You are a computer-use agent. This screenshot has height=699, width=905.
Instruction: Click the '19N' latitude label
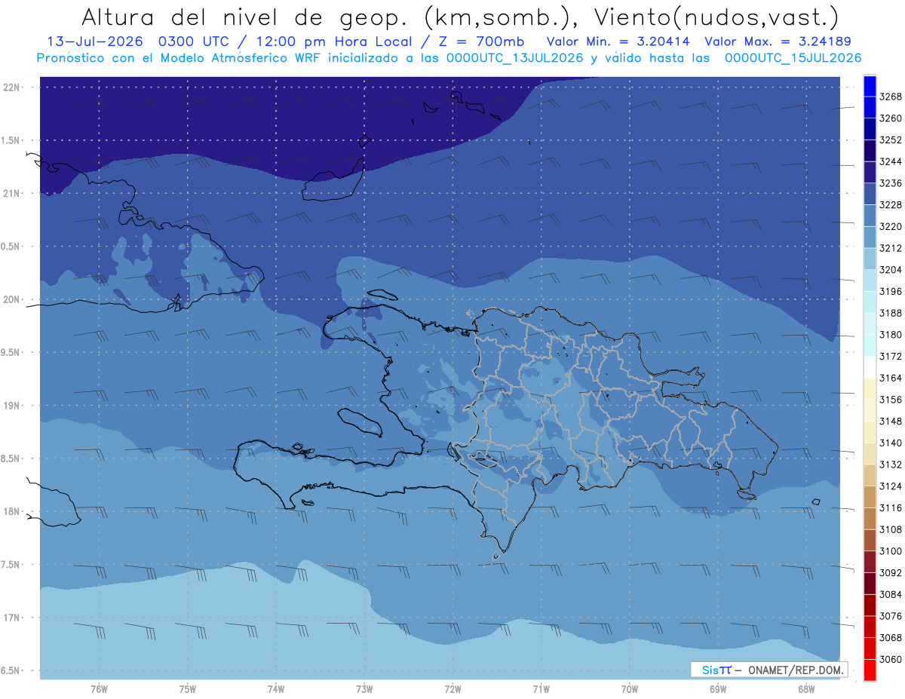point(13,405)
